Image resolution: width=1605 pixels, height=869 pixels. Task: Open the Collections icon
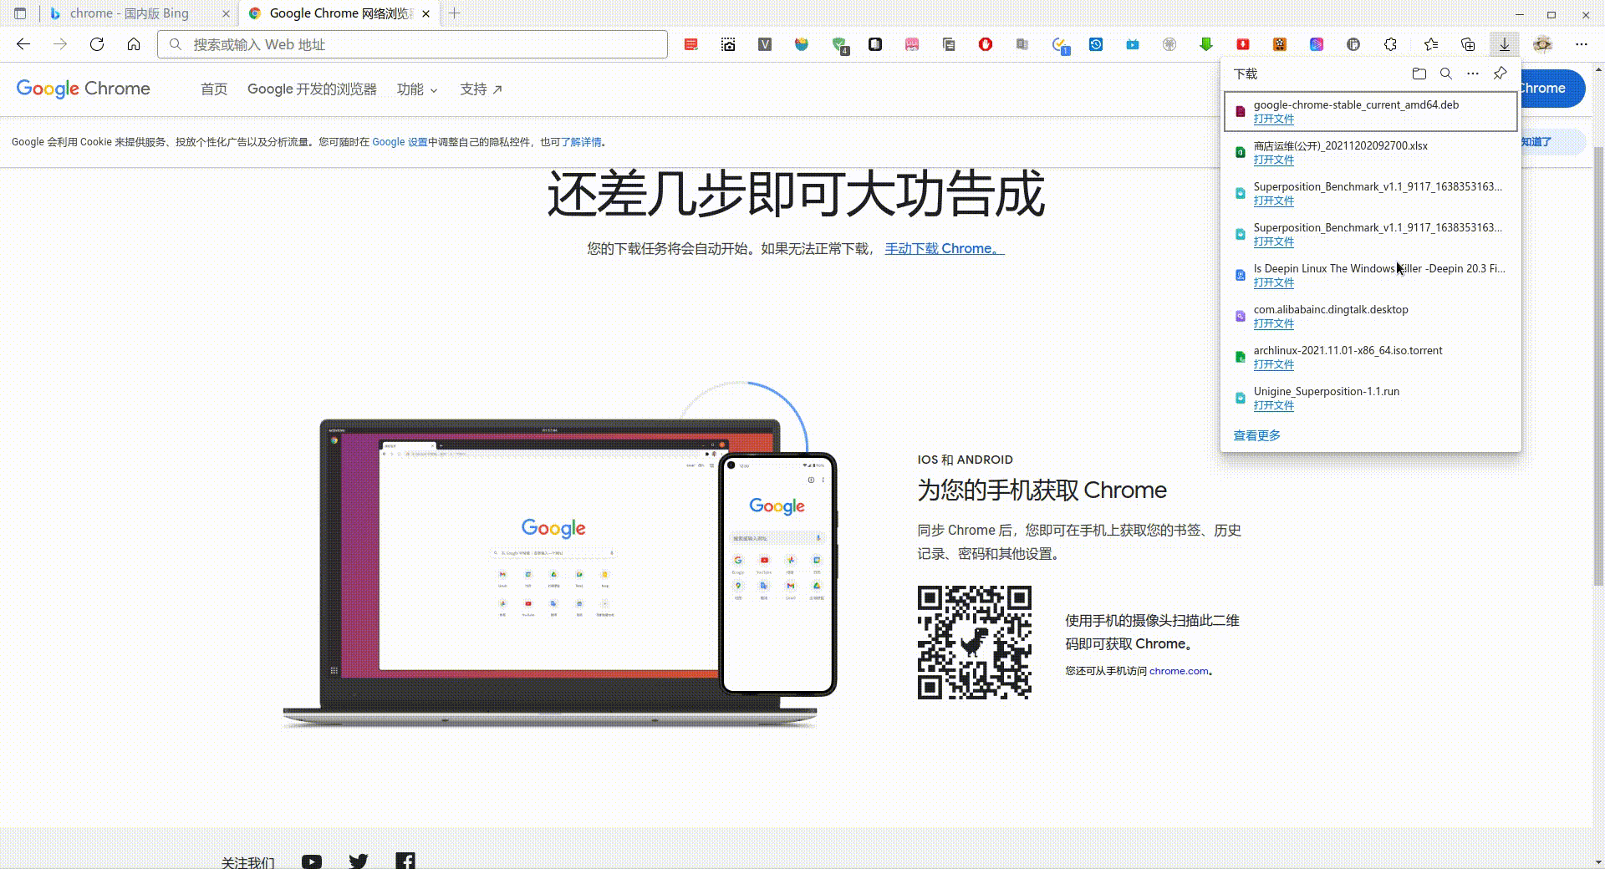tap(1467, 44)
